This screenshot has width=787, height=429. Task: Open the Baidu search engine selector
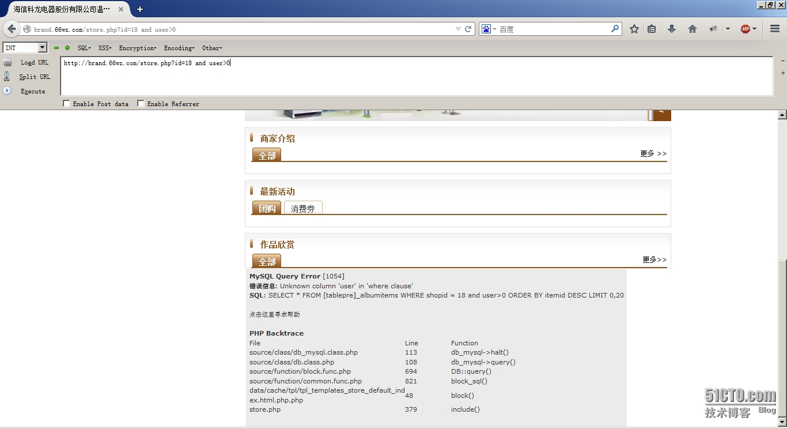click(x=489, y=29)
